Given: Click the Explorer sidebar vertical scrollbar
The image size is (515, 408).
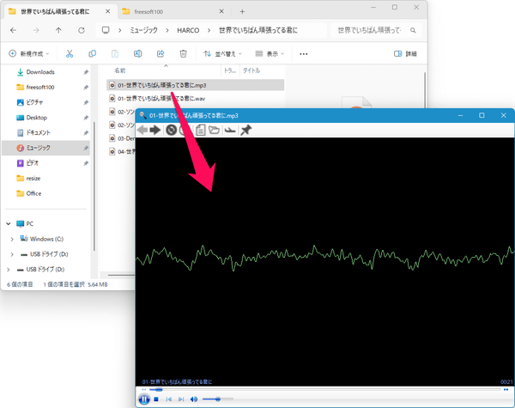Looking at the screenshot, I should click(94, 186).
